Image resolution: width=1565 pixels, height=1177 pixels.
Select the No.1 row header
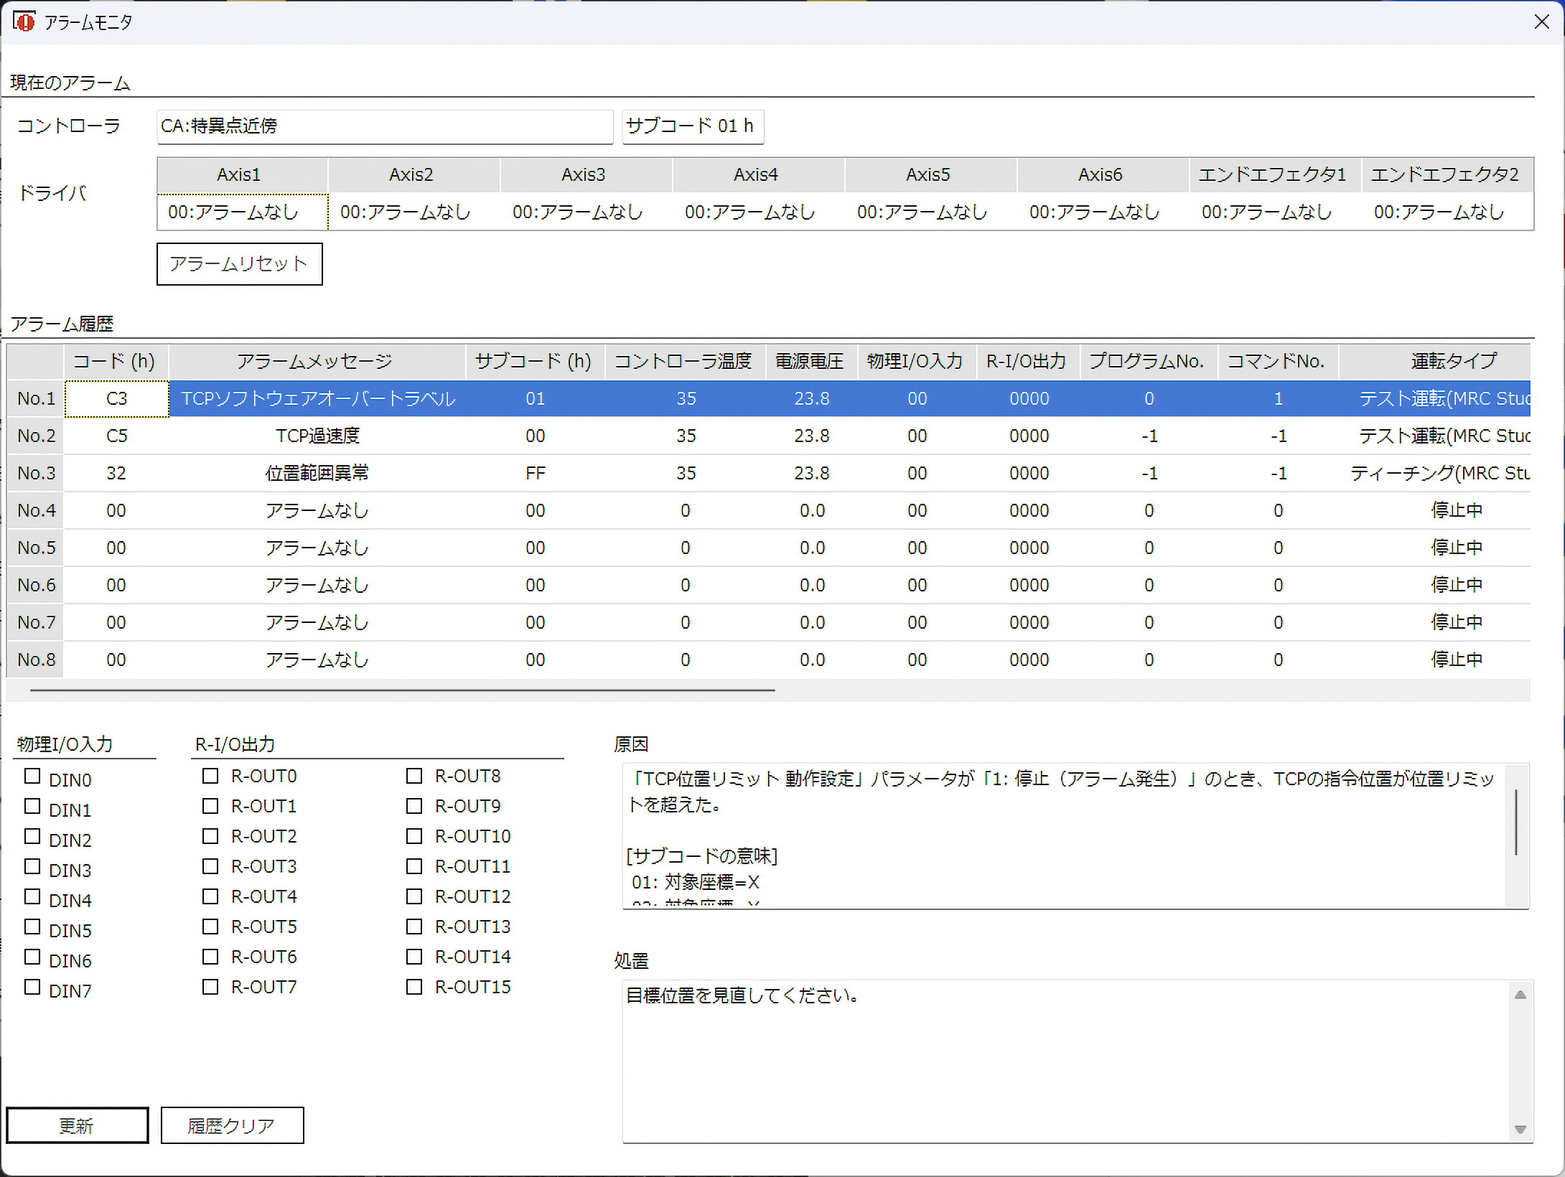click(36, 399)
